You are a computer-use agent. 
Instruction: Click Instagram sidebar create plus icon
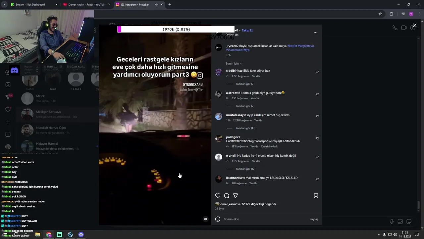8,122
